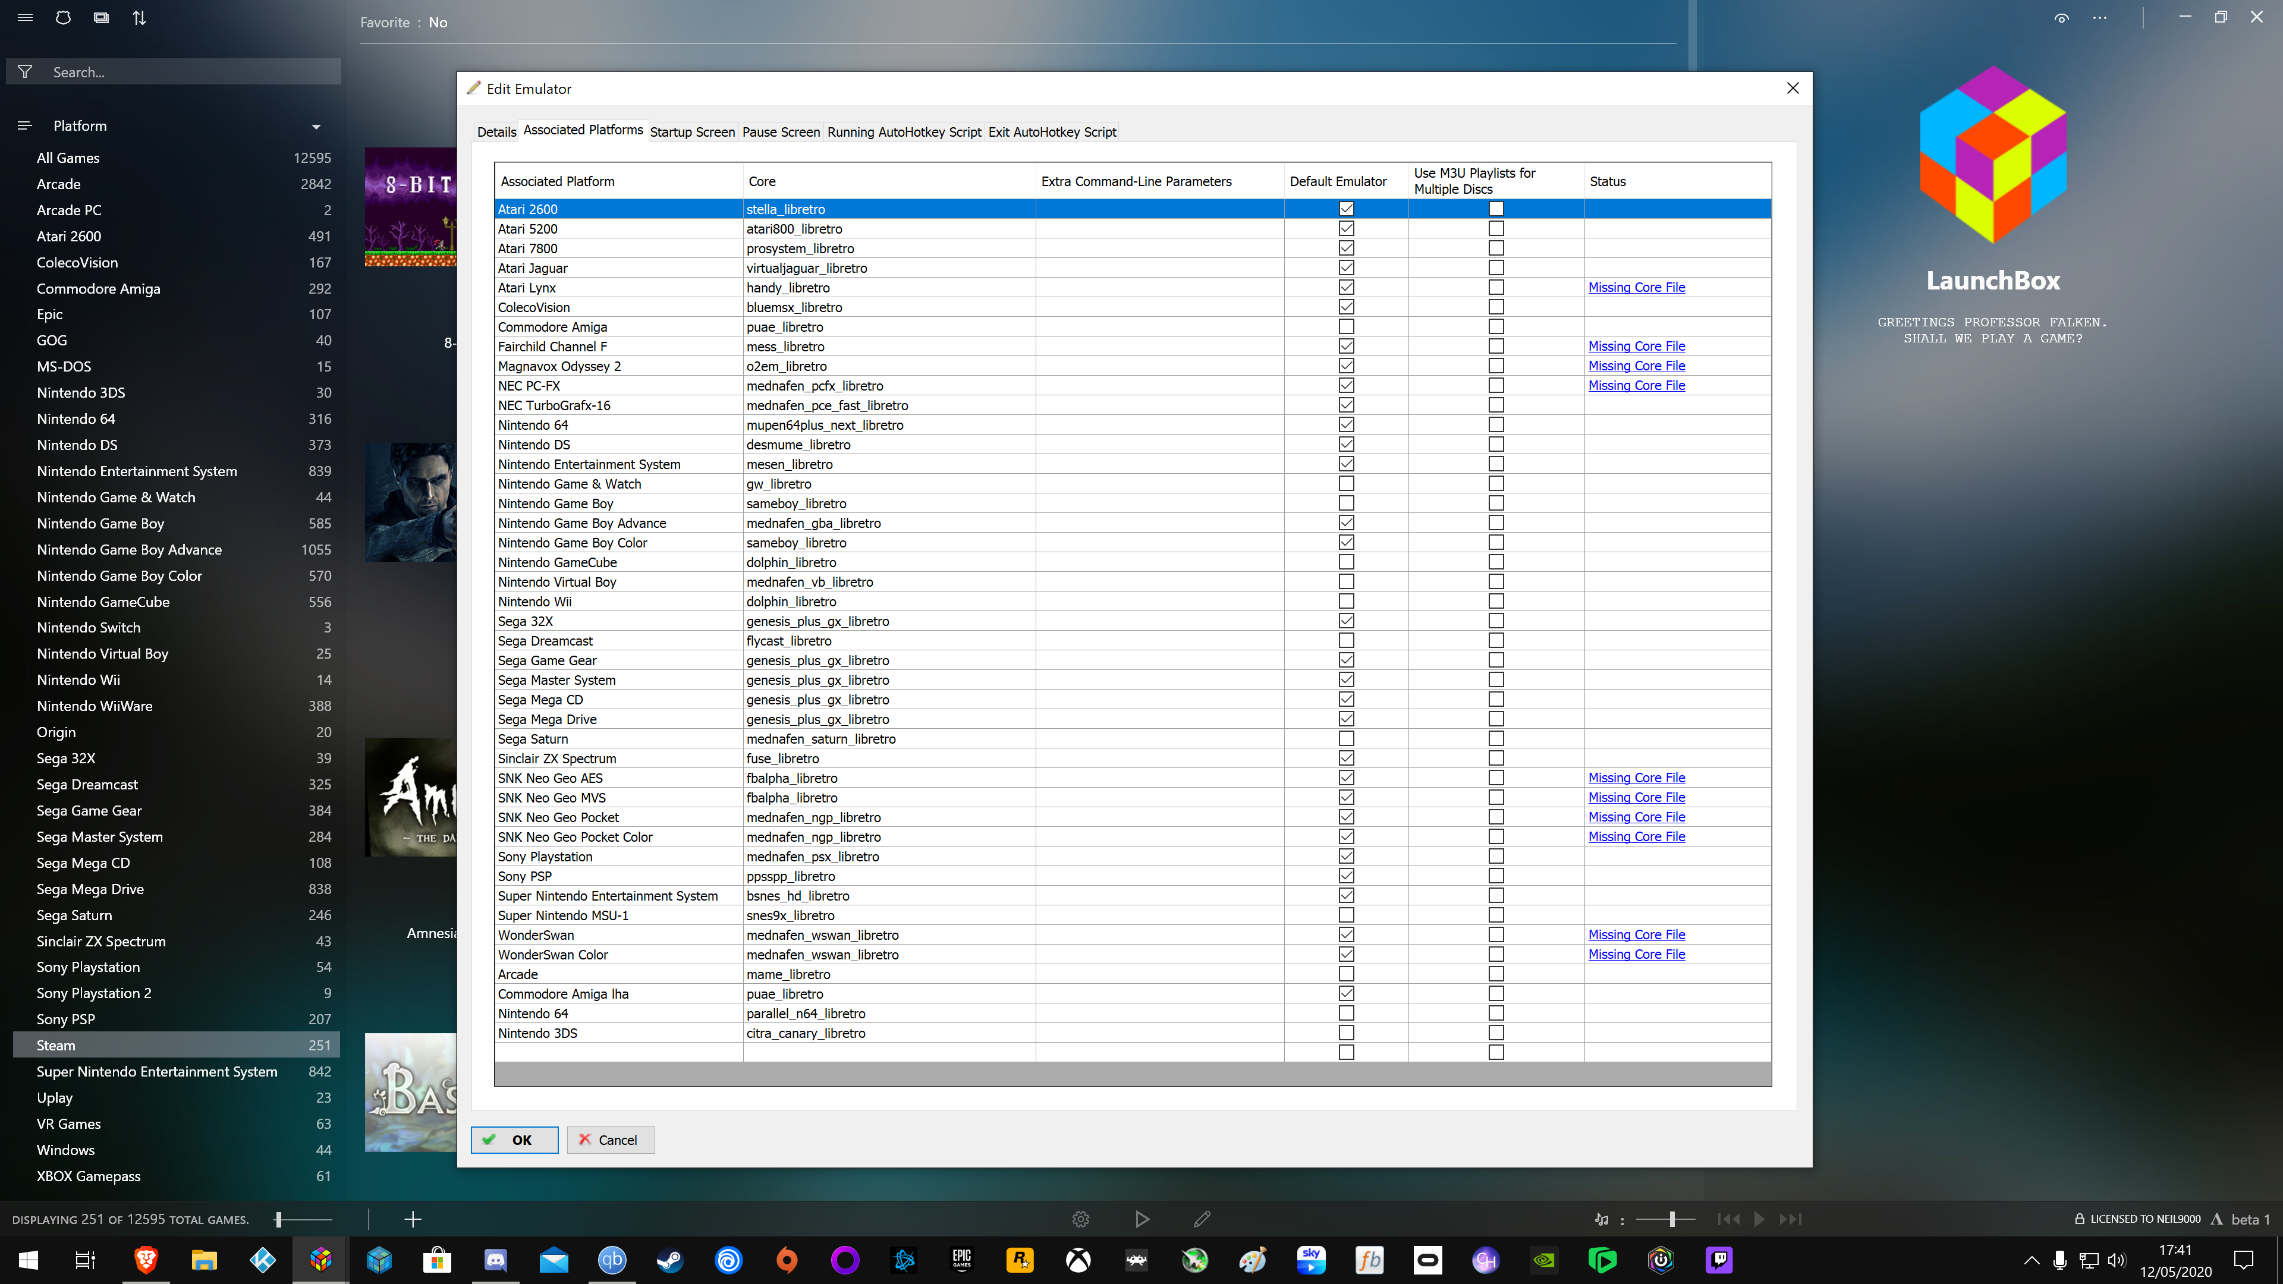
Task: Select All Games in platform sidebar
Action: coord(177,158)
